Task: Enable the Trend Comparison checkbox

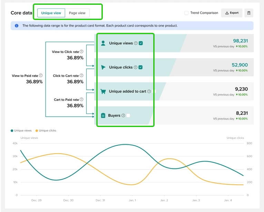Action: (x=186, y=13)
